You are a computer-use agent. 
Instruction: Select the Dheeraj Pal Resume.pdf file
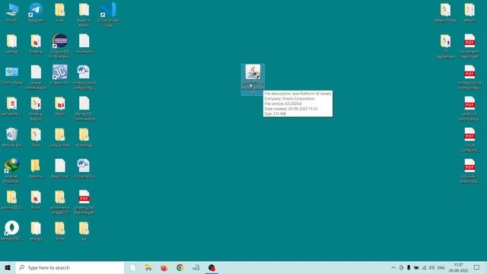(x=84, y=202)
